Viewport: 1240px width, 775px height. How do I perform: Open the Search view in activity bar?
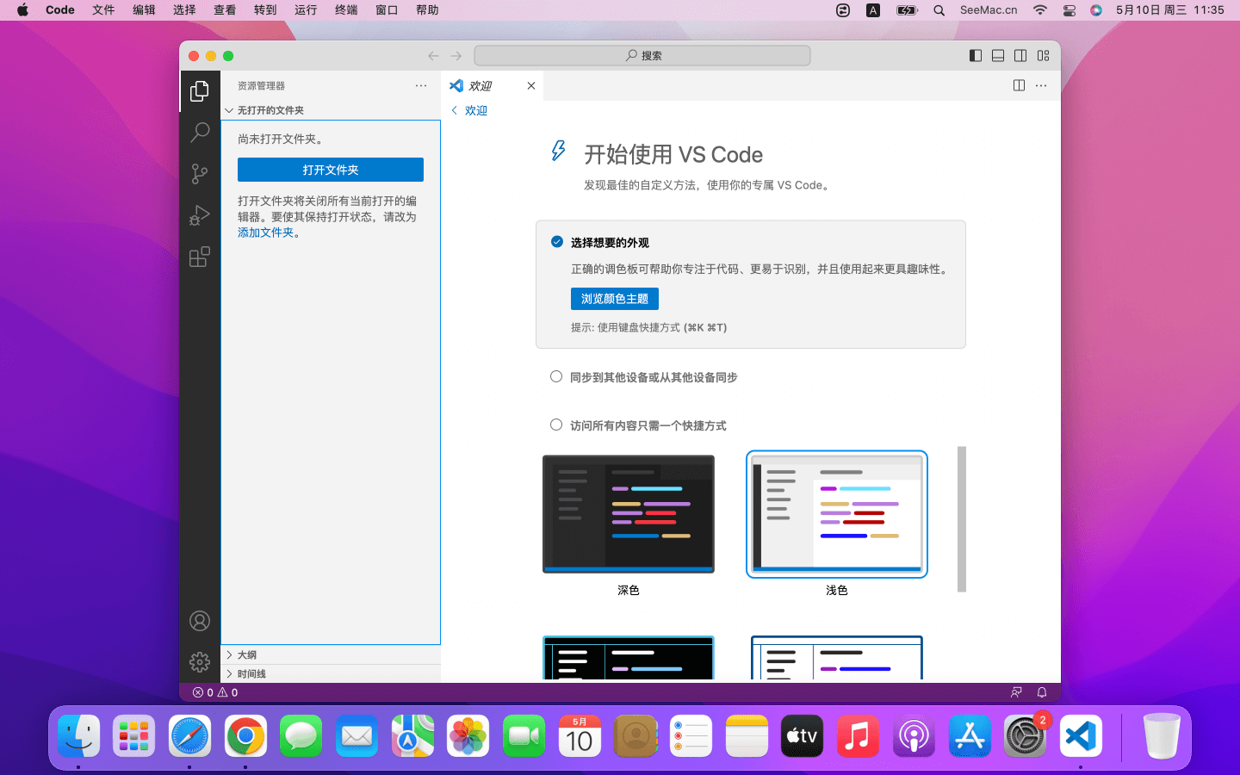tap(200, 133)
